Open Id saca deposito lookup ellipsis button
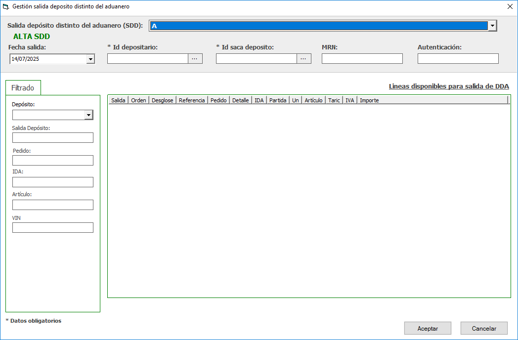518x340 pixels. [303, 59]
